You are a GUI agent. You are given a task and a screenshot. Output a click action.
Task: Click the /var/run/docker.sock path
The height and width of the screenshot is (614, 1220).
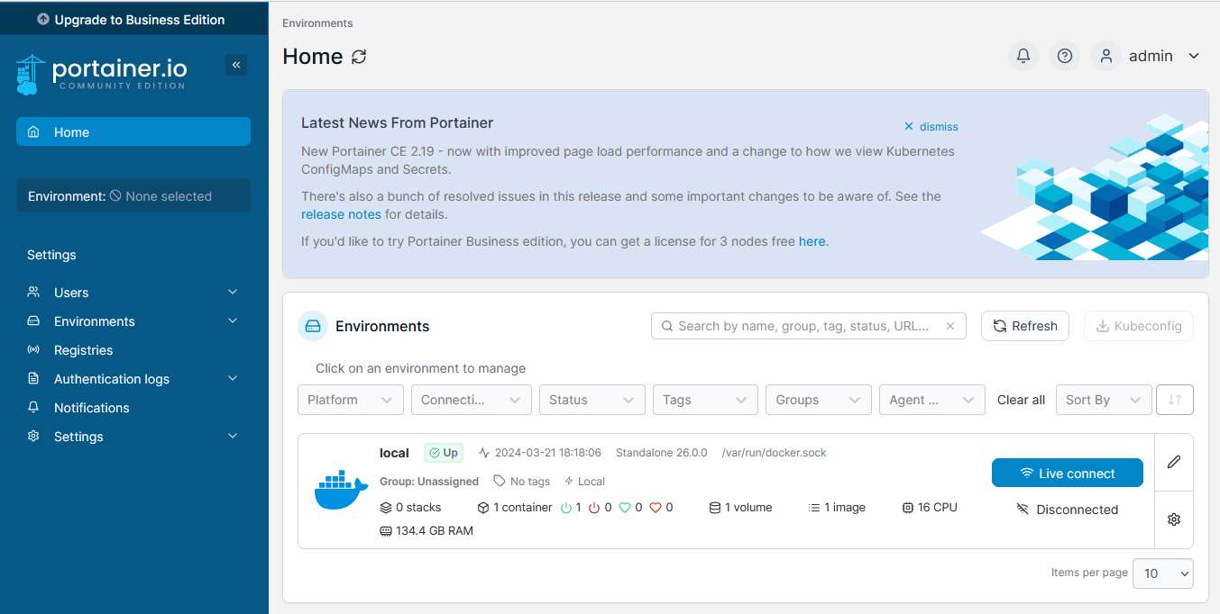coord(775,453)
